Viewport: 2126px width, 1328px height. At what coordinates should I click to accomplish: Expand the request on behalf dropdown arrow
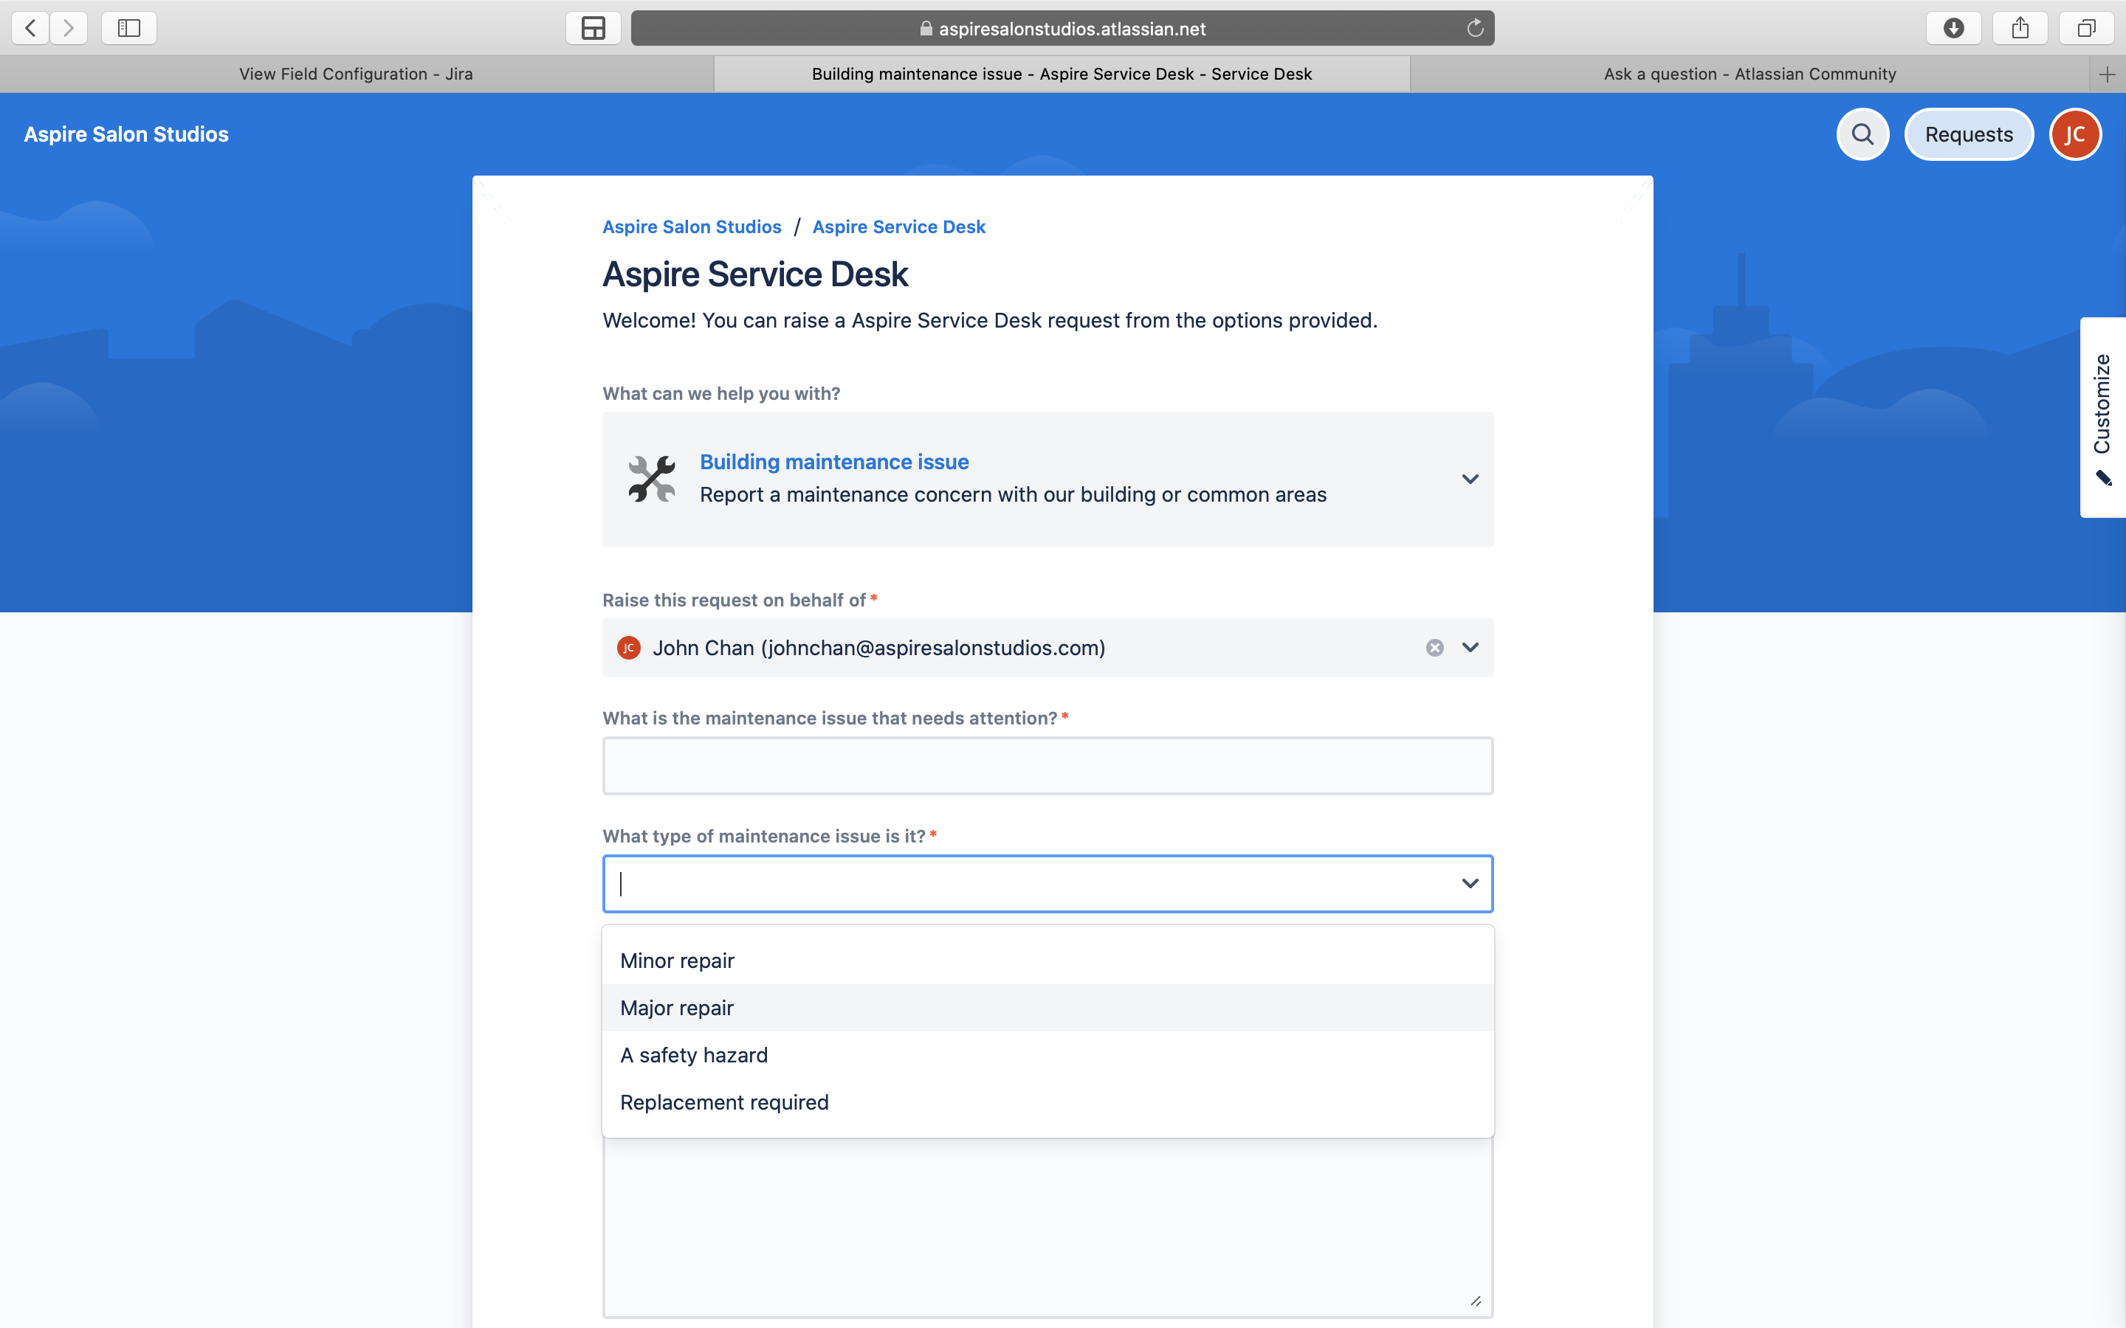click(1470, 647)
